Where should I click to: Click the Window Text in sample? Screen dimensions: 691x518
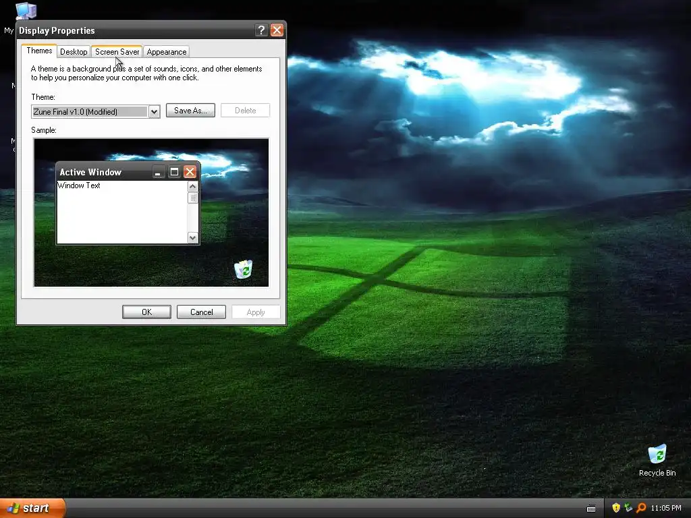(x=79, y=185)
